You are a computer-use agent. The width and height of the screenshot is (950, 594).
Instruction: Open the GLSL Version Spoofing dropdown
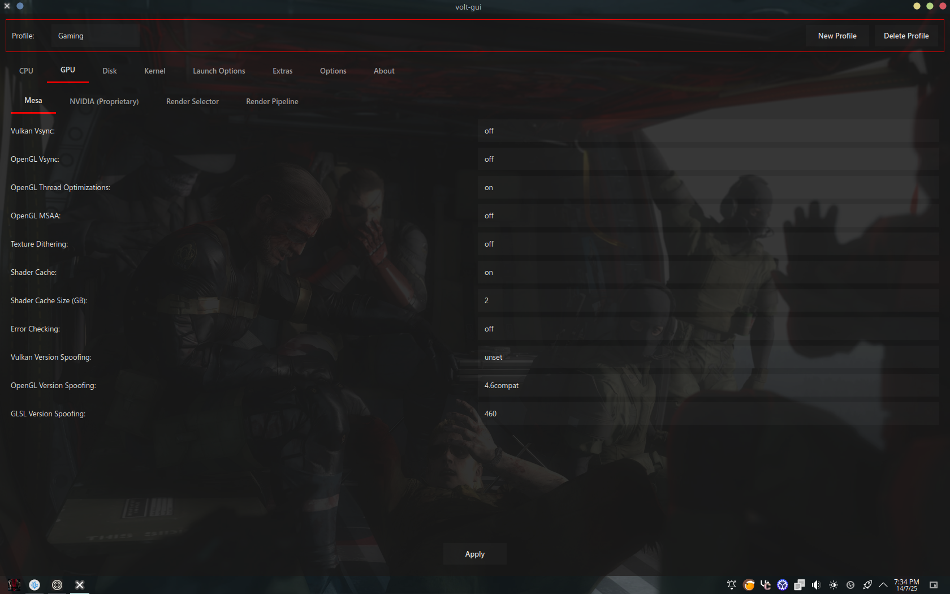(709, 414)
